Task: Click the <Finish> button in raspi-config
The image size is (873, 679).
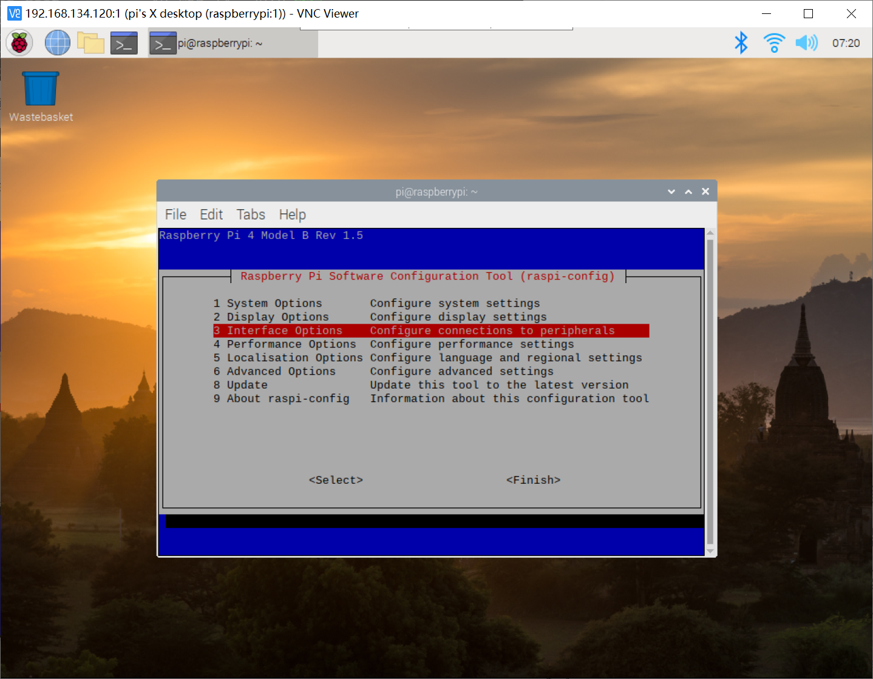Action: [x=533, y=480]
